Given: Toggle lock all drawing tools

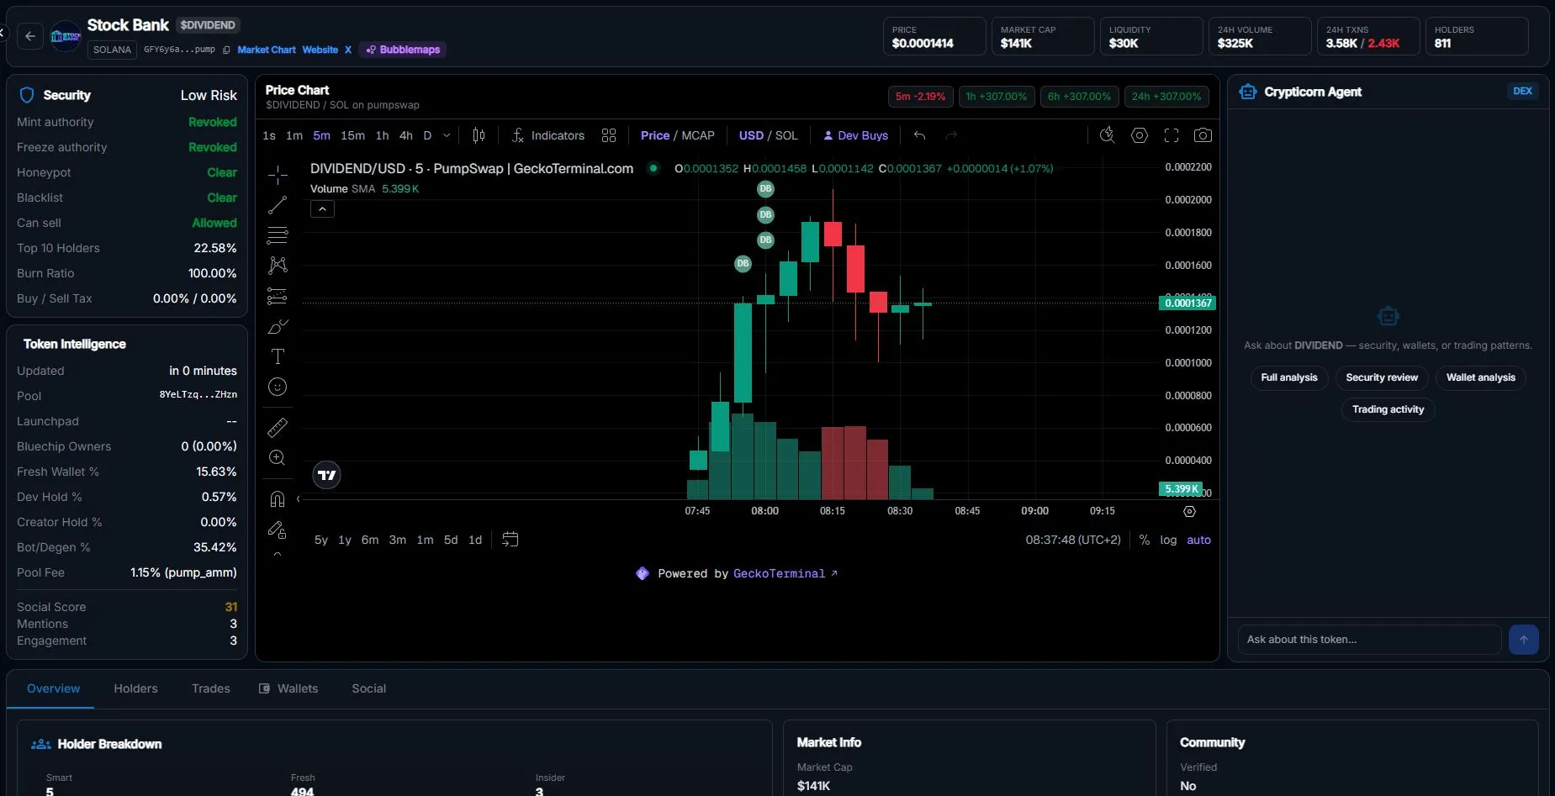Looking at the screenshot, I should [278, 530].
